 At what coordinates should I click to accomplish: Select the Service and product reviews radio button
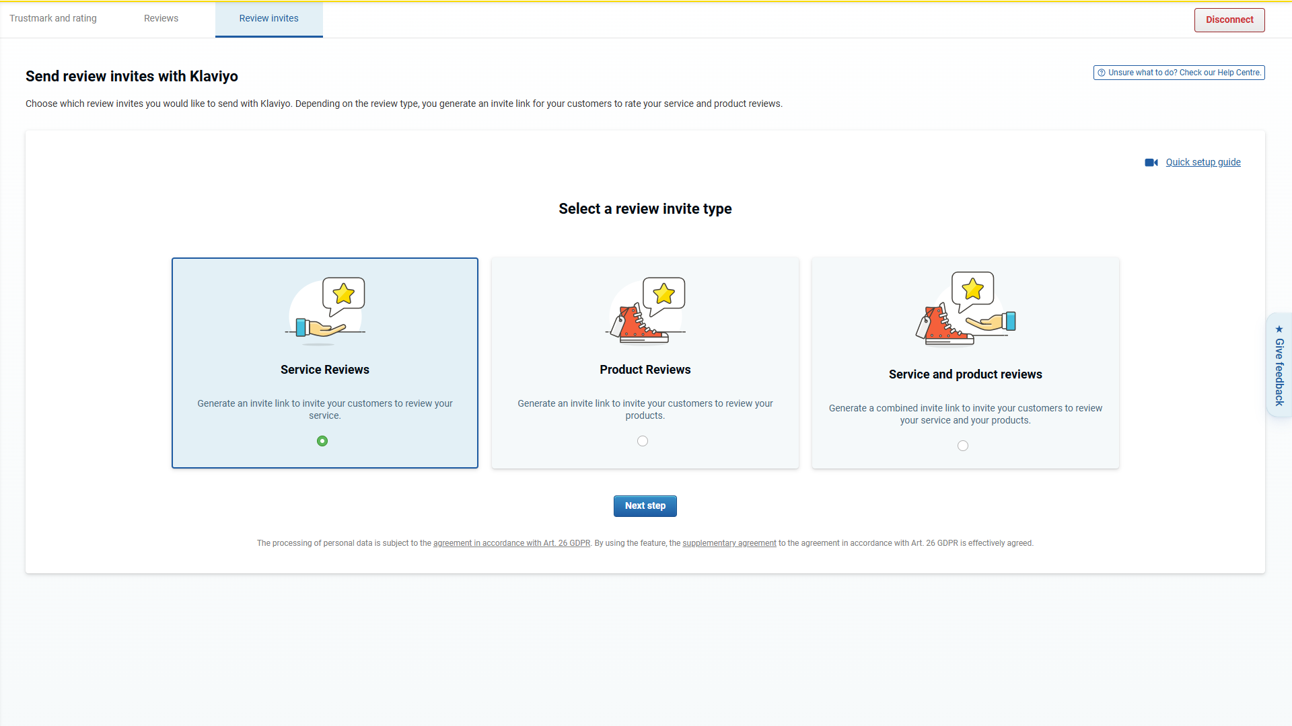pos(963,446)
